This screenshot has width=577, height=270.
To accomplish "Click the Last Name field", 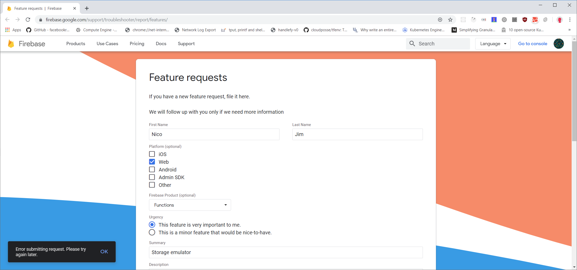I will (357, 134).
